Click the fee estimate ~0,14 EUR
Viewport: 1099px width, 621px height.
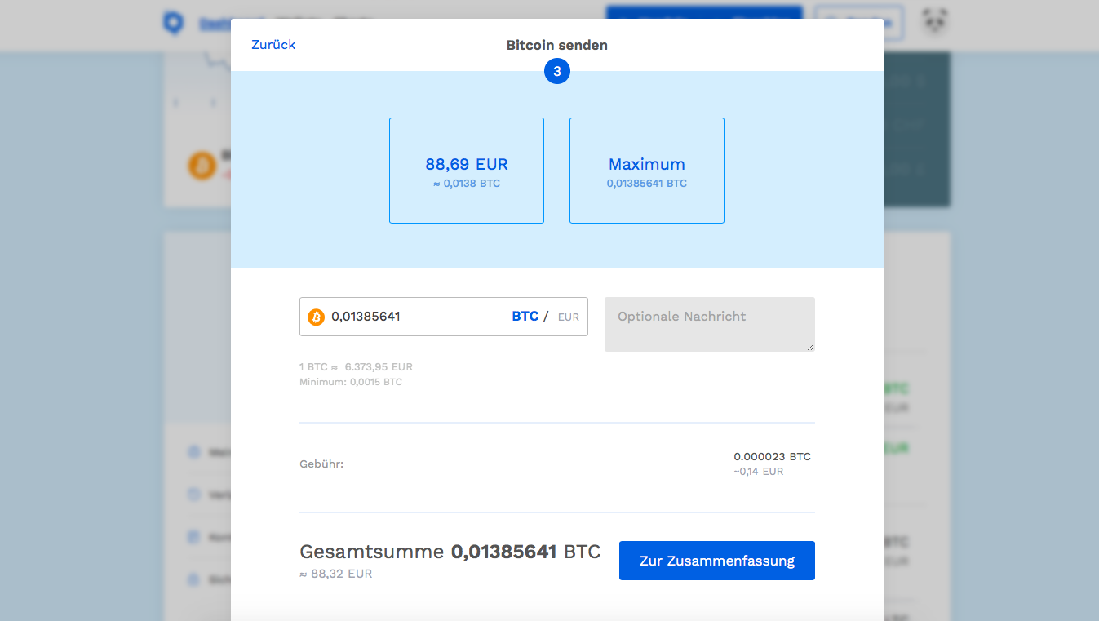[759, 472]
